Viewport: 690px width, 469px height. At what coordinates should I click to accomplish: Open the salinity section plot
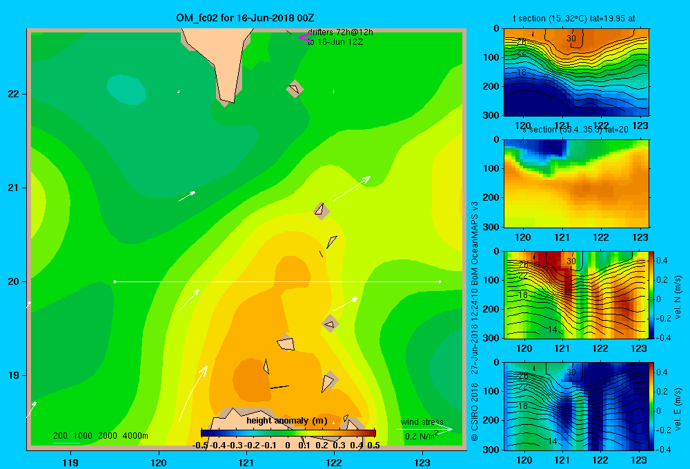(576, 183)
